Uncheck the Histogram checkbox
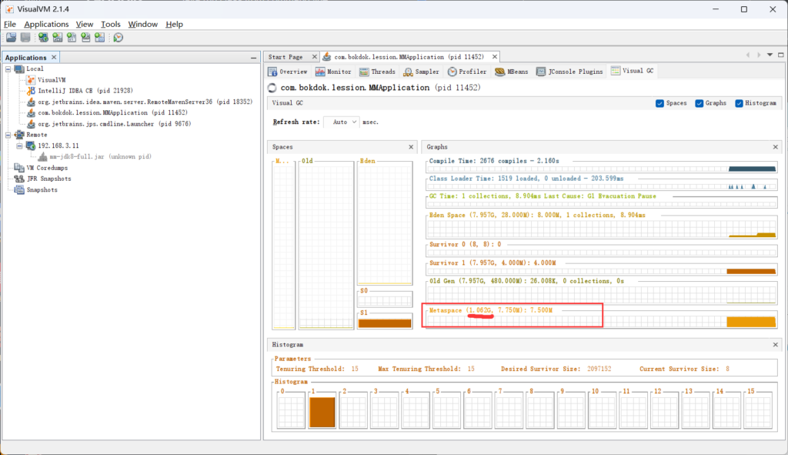This screenshot has width=788, height=455. pos(739,103)
